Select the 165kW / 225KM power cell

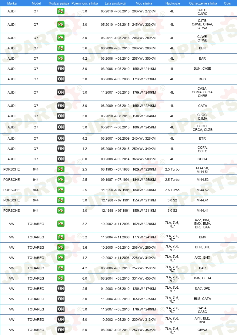point(144,299)
